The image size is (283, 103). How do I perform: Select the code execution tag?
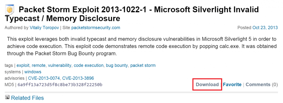point(89,65)
